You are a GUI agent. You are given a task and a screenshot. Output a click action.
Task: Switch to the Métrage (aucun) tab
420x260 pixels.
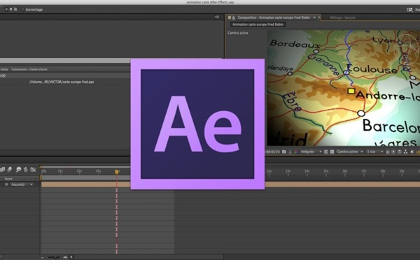pyautogui.click(x=342, y=17)
